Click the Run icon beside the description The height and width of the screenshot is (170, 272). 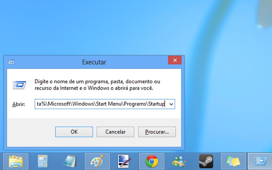coord(19,85)
